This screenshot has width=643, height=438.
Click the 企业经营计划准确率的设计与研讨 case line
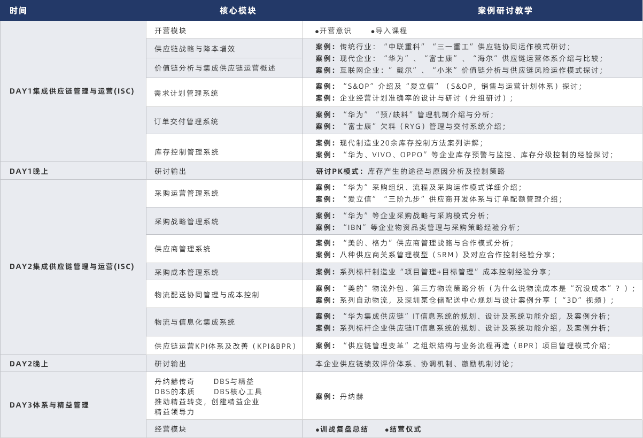414,98
